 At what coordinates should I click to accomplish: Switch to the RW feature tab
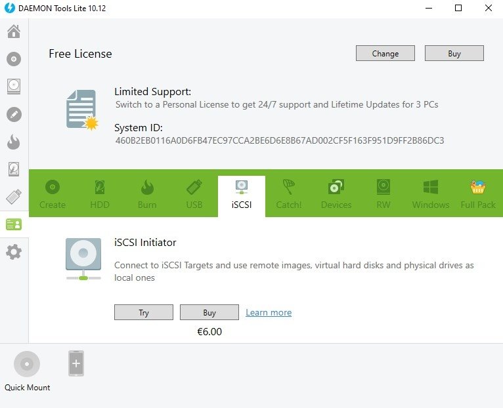click(x=383, y=195)
